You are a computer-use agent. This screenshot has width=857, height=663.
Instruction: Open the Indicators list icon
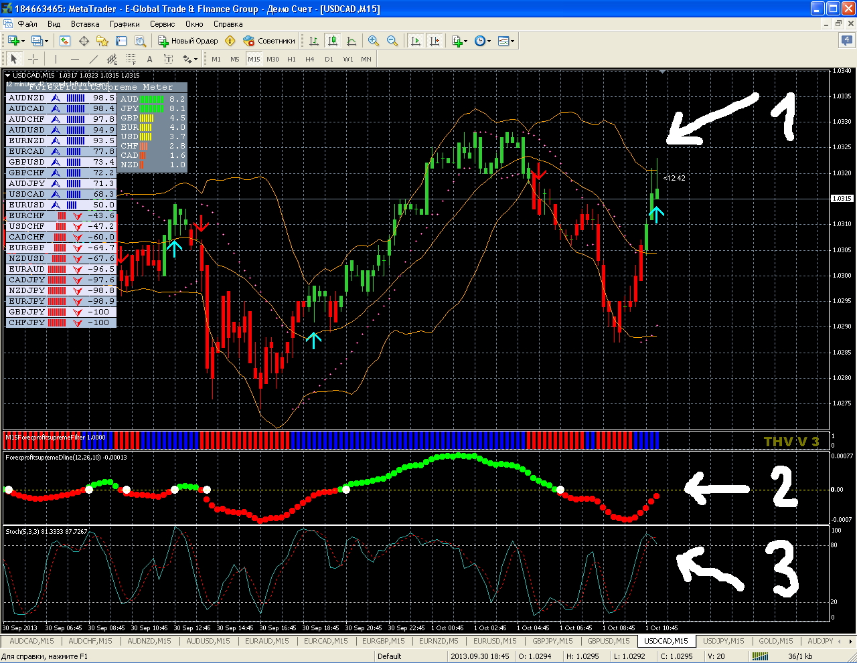(x=457, y=41)
